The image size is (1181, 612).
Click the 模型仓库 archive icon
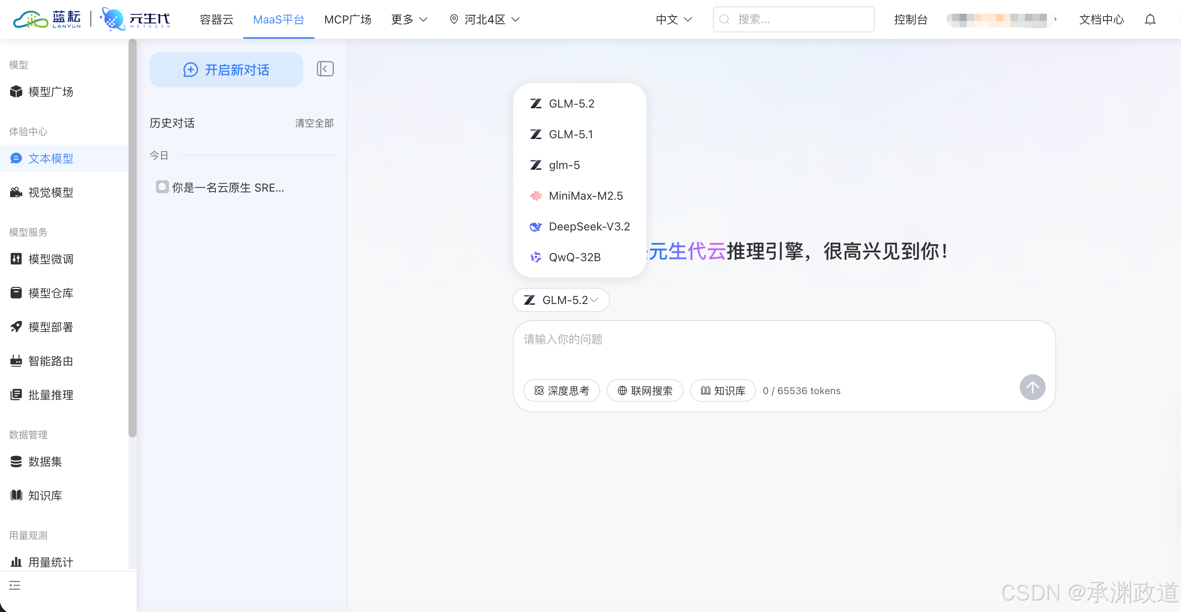16,293
